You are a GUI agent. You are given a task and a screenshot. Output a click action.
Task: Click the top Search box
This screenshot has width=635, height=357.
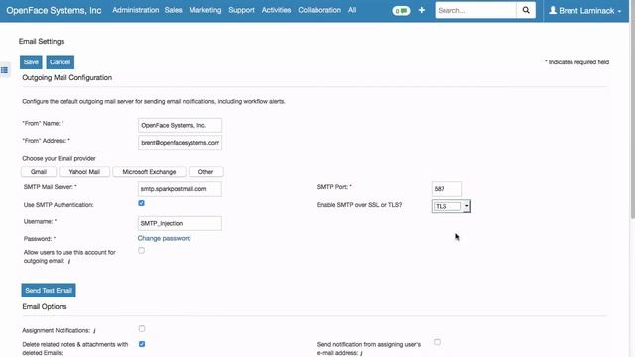pos(476,10)
